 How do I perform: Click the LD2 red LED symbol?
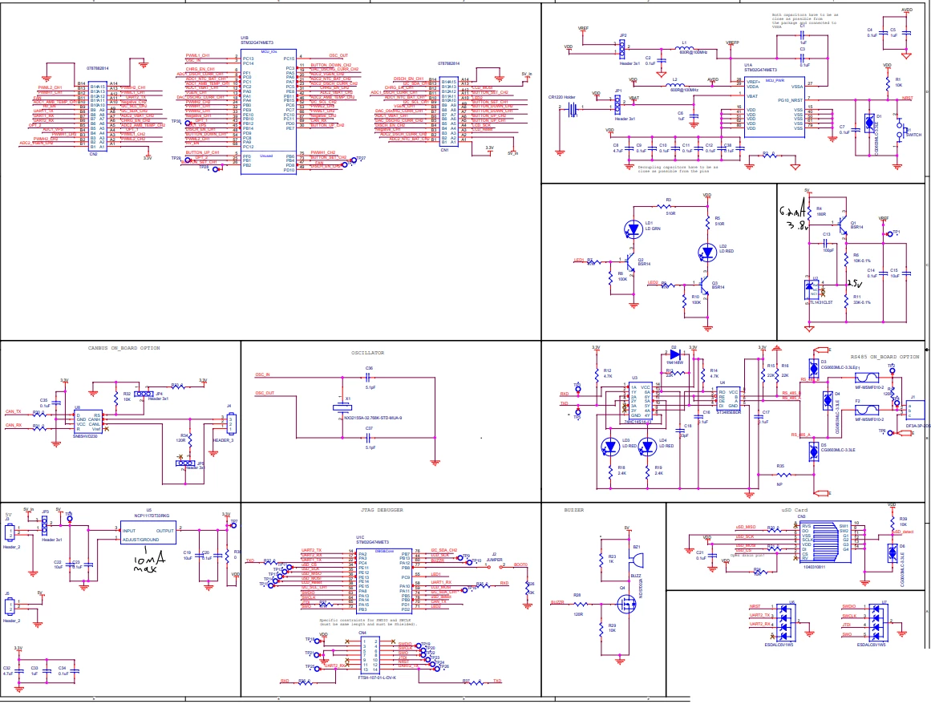click(x=707, y=253)
